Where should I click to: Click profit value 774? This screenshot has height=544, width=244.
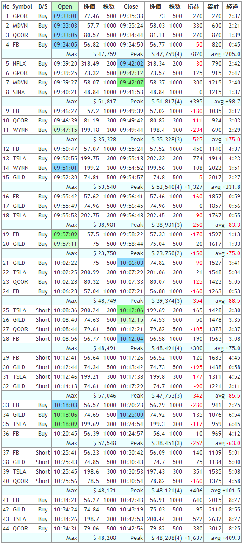(197, 159)
